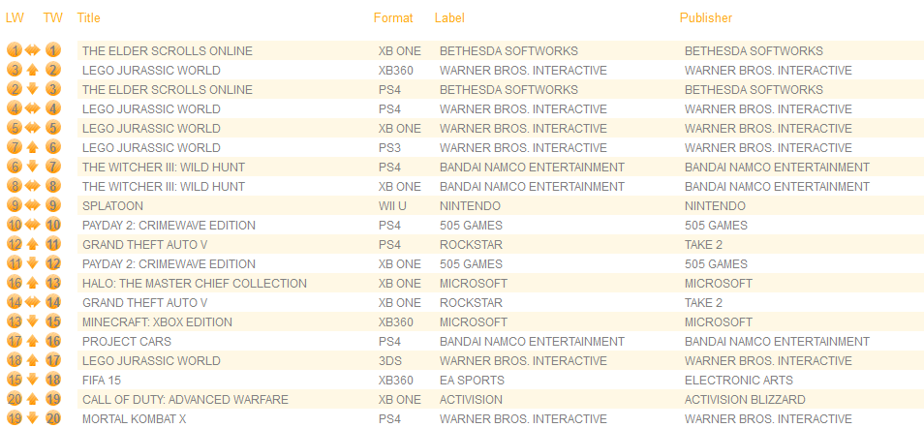Screen dimensions: 924x428
Task: Click the up arrow icon in the Project Cars row
Action: pos(33,341)
